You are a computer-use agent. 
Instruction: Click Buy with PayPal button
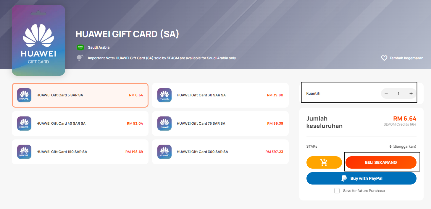coord(361,178)
